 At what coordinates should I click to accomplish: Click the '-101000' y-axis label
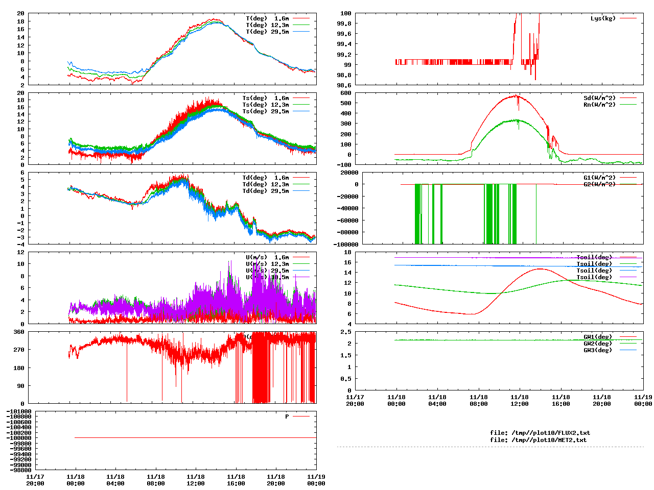[x=19, y=411]
